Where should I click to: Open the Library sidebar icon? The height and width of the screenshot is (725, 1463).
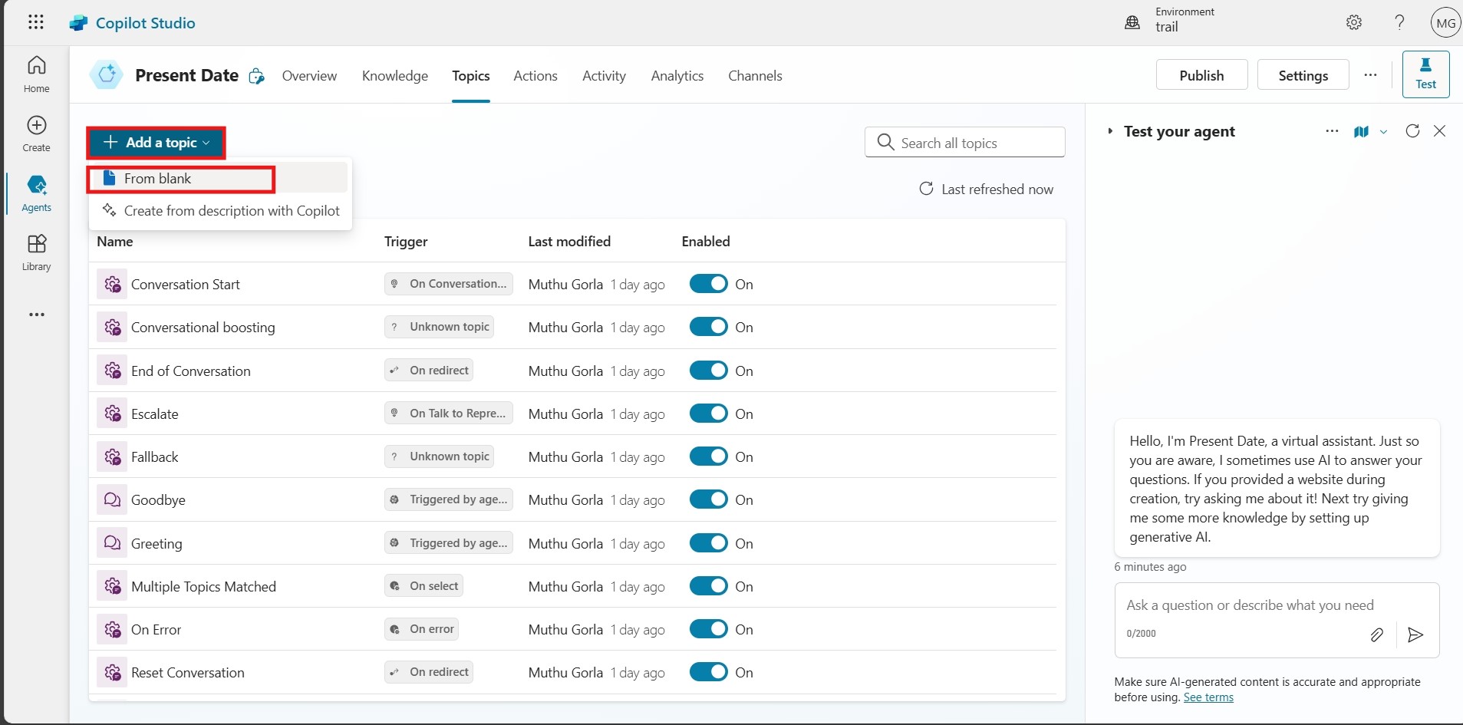coord(36,252)
